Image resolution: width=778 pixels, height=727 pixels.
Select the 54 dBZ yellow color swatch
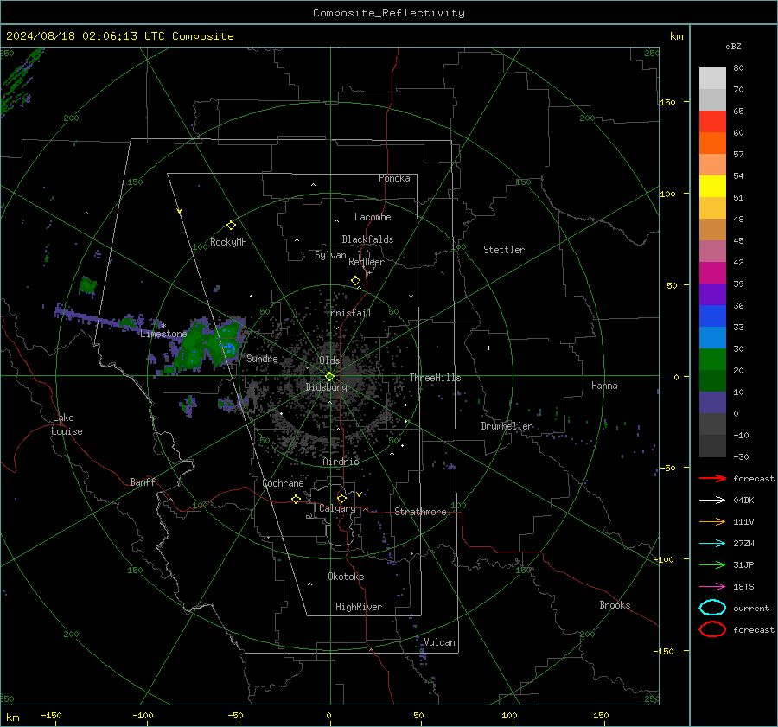(x=712, y=186)
